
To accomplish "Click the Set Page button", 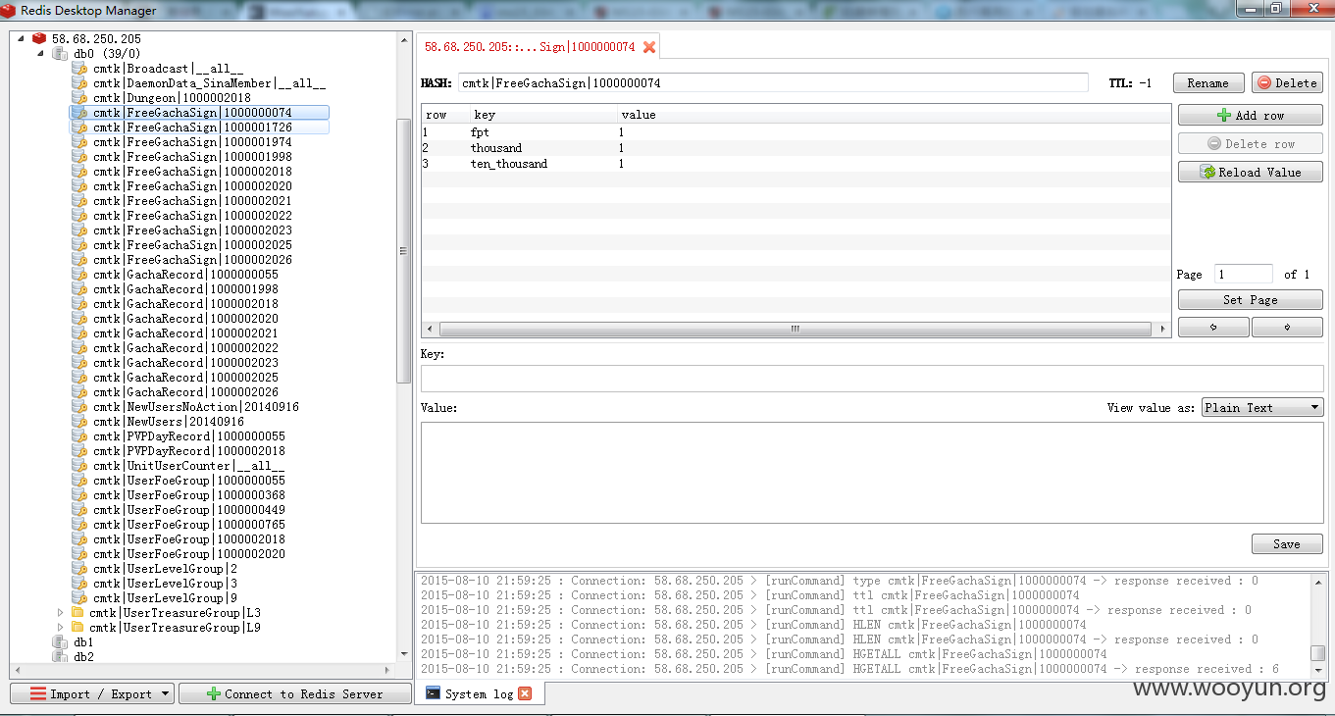I will pos(1251,300).
